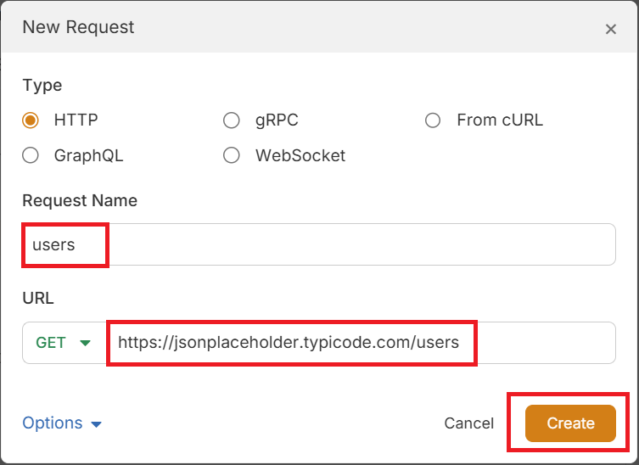
Task: Click the "WebSocket" label text
Action: coord(300,155)
